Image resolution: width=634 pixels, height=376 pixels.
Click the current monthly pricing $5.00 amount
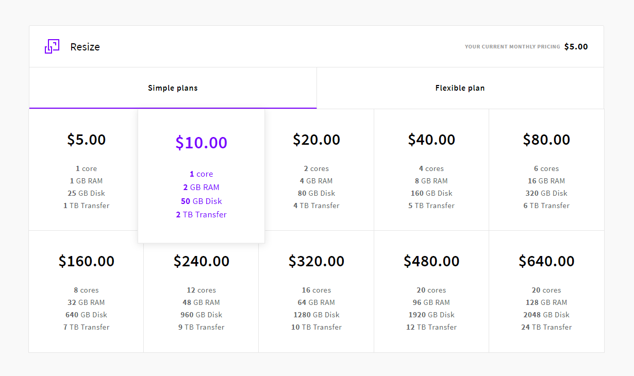(576, 47)
